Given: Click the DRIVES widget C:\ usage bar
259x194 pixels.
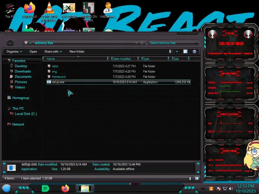Looking at the screenshot, I should [x=220, y=160].
